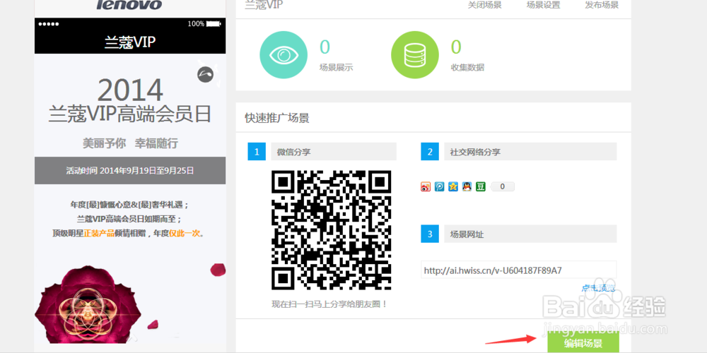
Task: Click the 场景展示 counter label
Action: click(336, 68)
